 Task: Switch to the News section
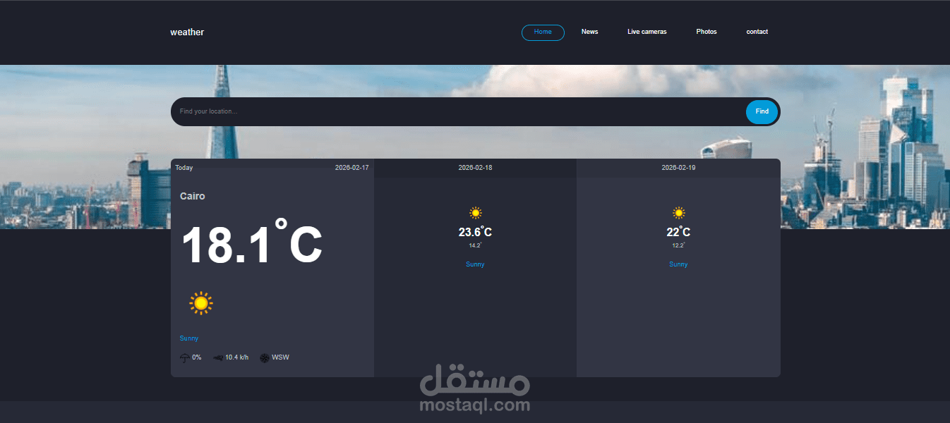[x=589, y=32]
